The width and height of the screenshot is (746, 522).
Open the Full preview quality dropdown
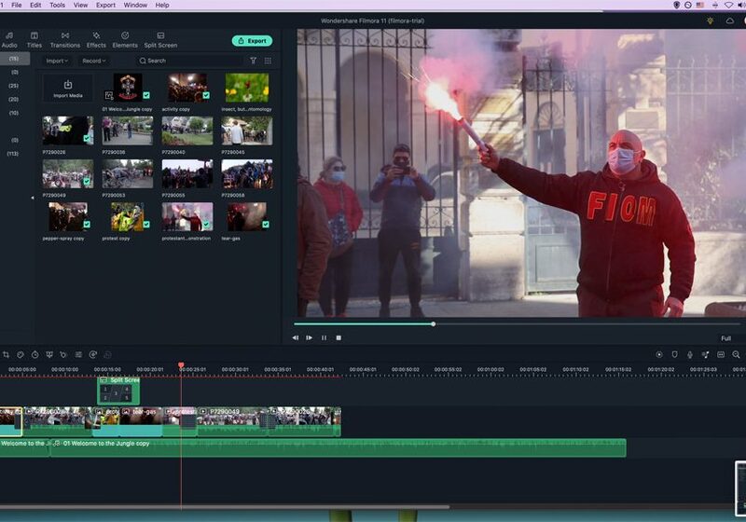(x=725, y=338)
